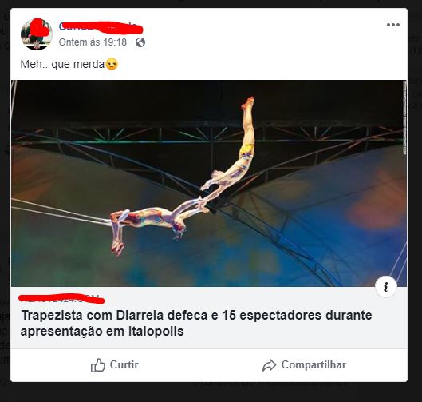Viewport: 422px width, 402px height.
Task: Click the poster's profile picture
Action: (37, 34)
